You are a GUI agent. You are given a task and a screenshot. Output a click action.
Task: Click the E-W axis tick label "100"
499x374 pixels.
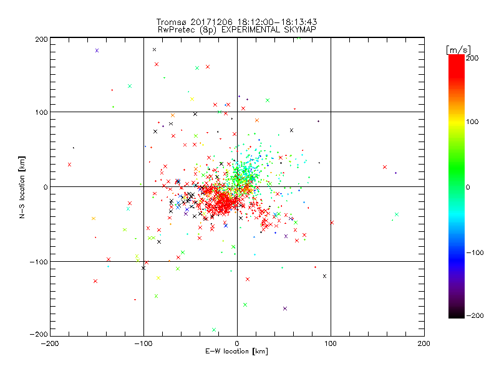pyautogui.click(x=331, y=343)
